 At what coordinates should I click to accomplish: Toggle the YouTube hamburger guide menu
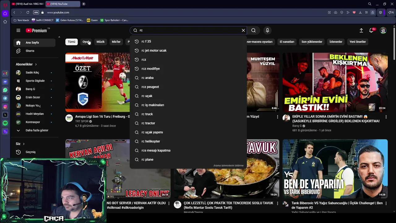pyautogui.click(x=18, y=30)
